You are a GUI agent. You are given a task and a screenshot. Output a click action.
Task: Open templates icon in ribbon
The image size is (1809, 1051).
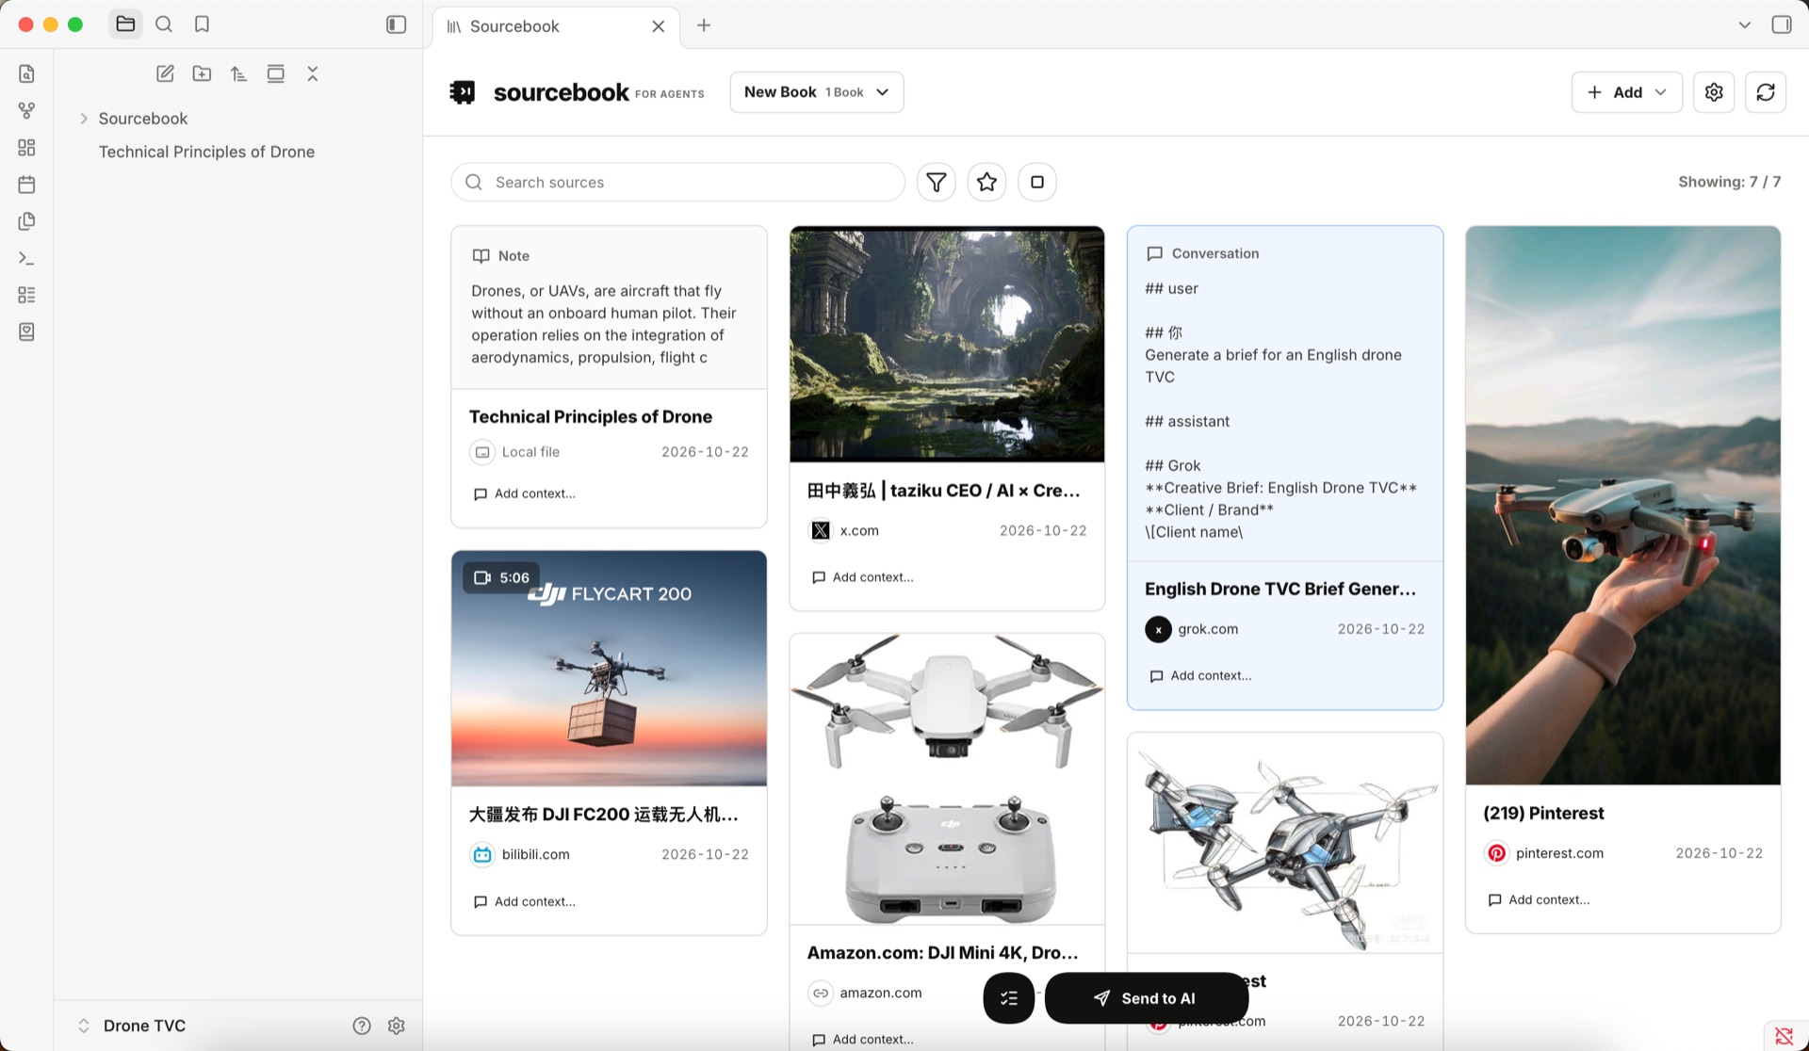pos(26,221)
